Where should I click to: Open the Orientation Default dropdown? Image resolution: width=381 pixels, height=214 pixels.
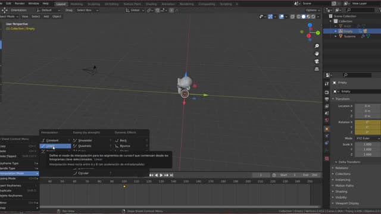click(48, 10)
